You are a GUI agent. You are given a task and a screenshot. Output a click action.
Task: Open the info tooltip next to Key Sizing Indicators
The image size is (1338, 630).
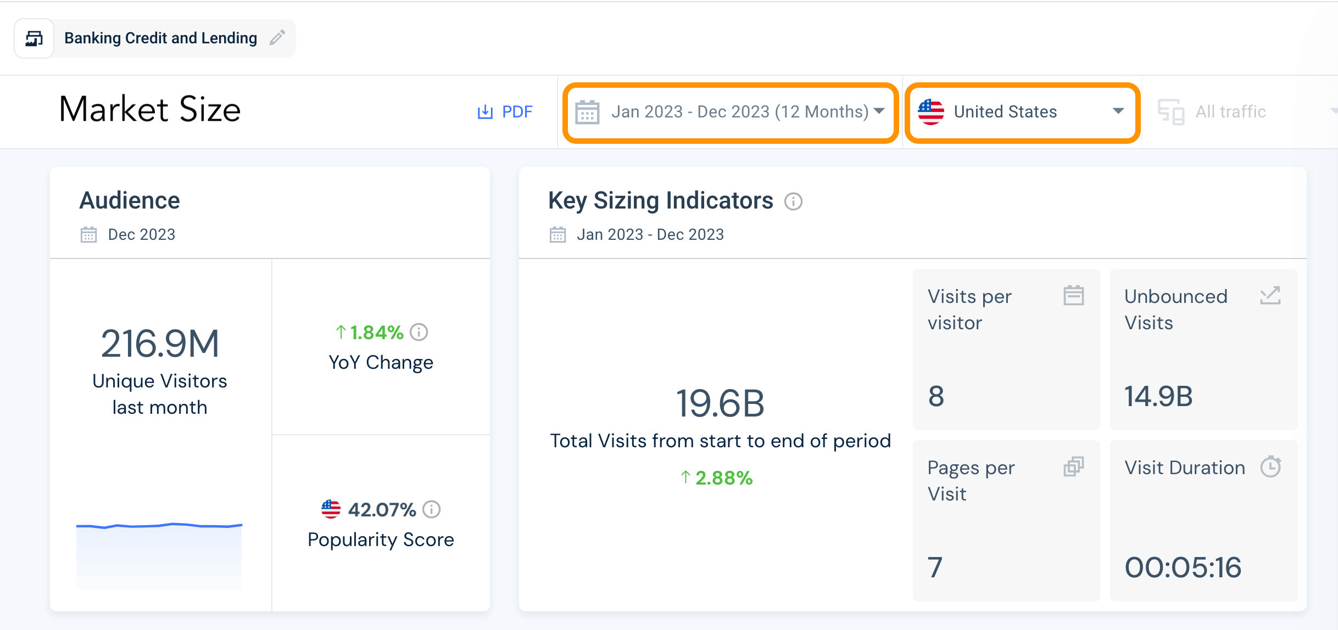[793, 201]
